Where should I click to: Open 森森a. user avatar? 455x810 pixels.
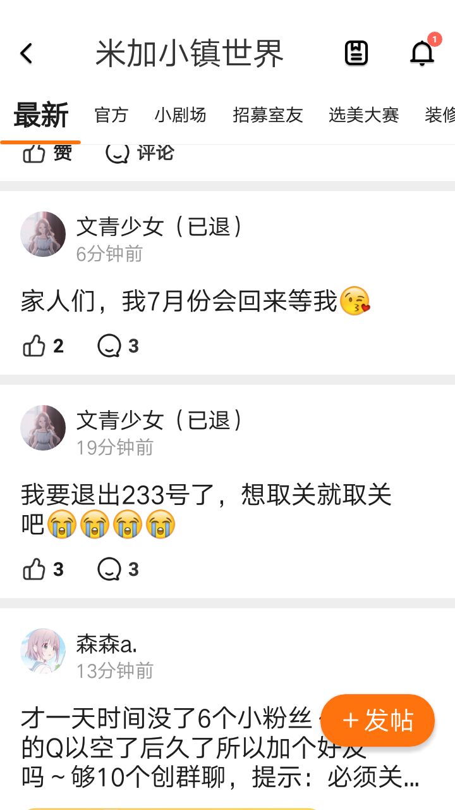click(43, 651)
